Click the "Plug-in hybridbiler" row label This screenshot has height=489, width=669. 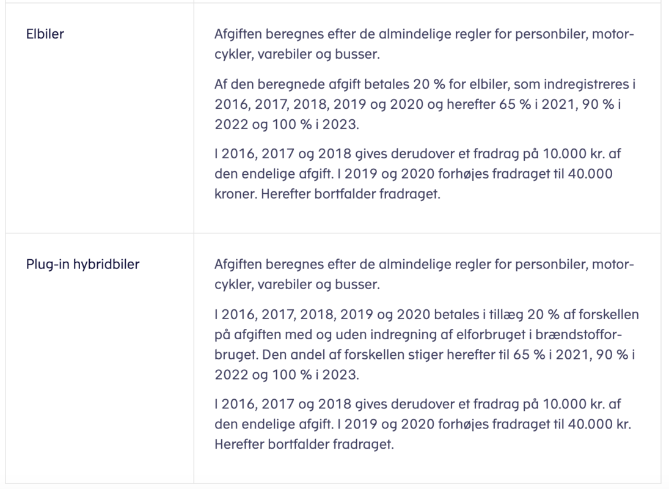pos(82,265)
